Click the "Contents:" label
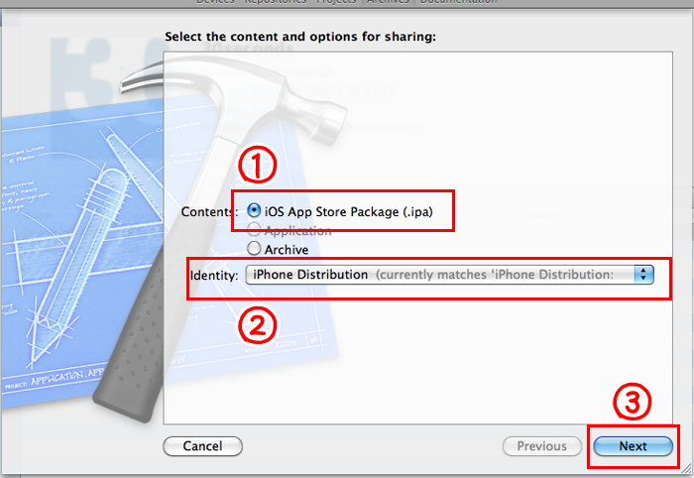The image size is (694, 478). coord(206,211)
